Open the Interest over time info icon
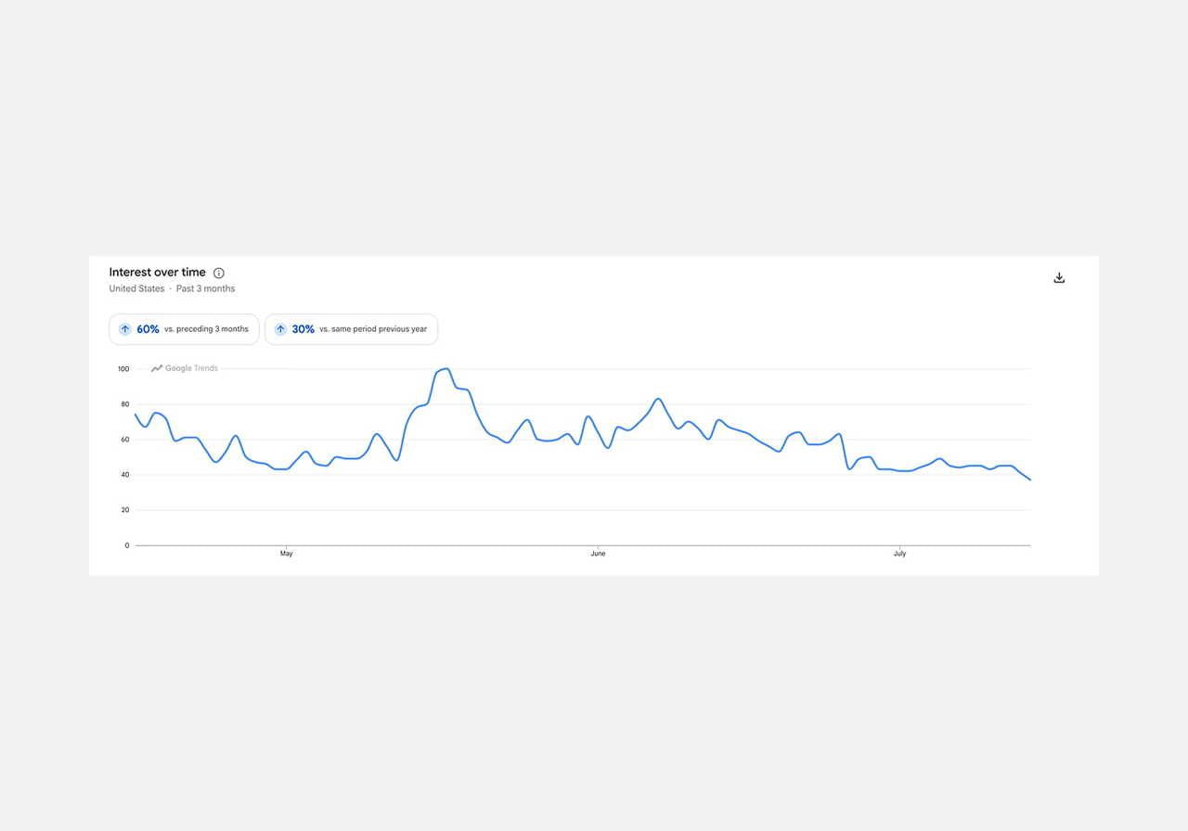Viewport: 1188px width, 831px height. pyautogui.click(x=219, y=273)
